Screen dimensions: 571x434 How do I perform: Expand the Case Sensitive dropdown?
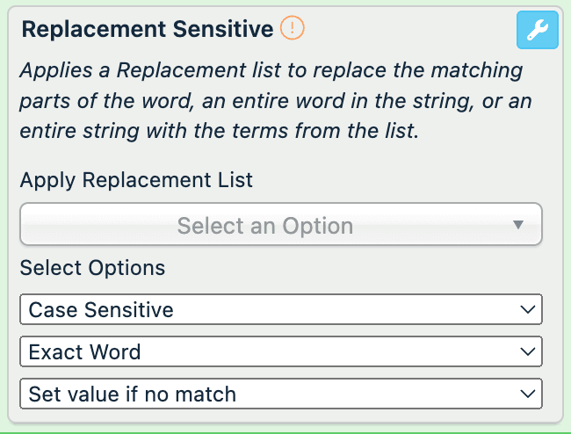[x=280, y=309]
